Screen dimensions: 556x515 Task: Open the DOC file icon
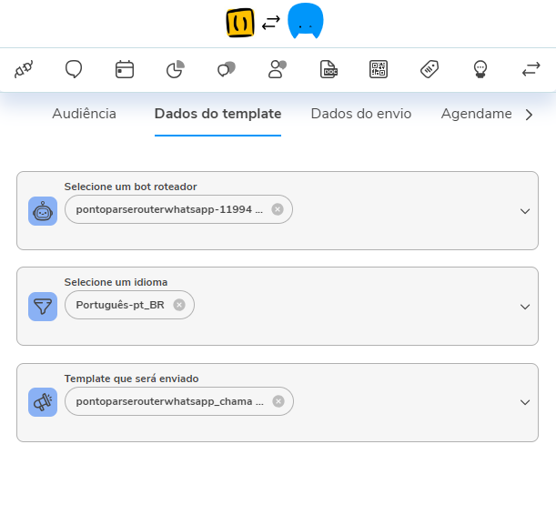pyautogui.click(x=329, y=69)
